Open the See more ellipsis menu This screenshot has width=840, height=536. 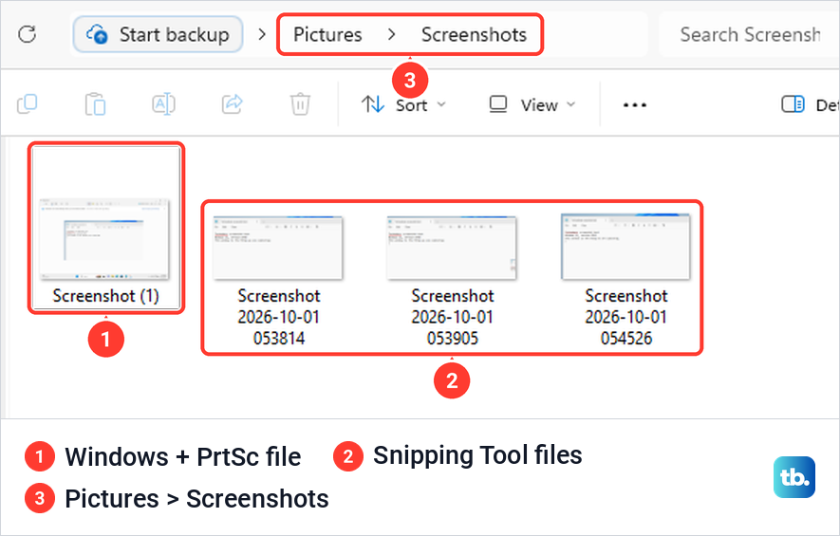[x=635, y=105]
